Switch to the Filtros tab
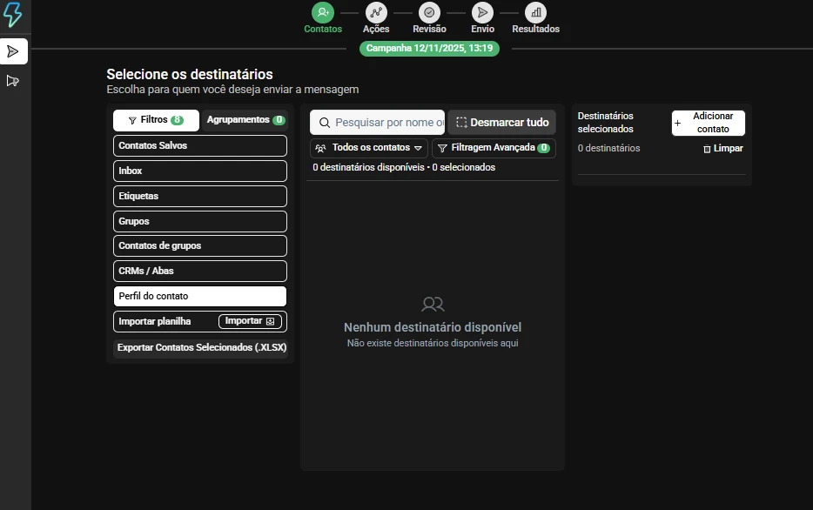Image resolution: width=813 pixels, height=510 pixels. (156, 120)
